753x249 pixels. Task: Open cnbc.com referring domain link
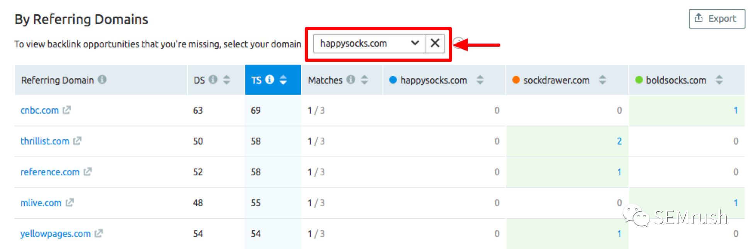tap(39, 111)
